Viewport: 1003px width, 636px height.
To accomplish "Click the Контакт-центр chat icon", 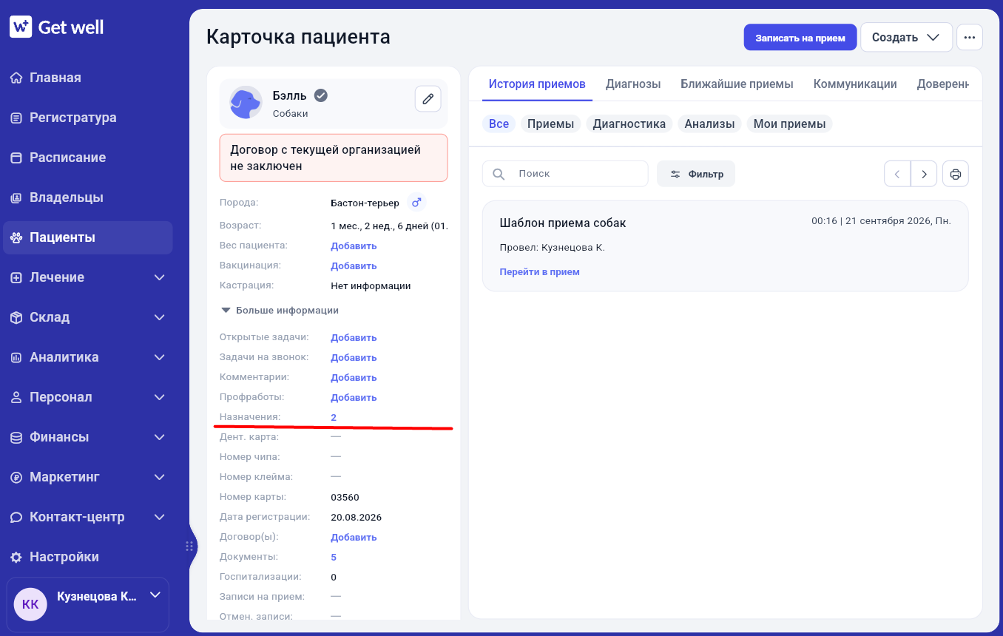I will coord(16,517).
